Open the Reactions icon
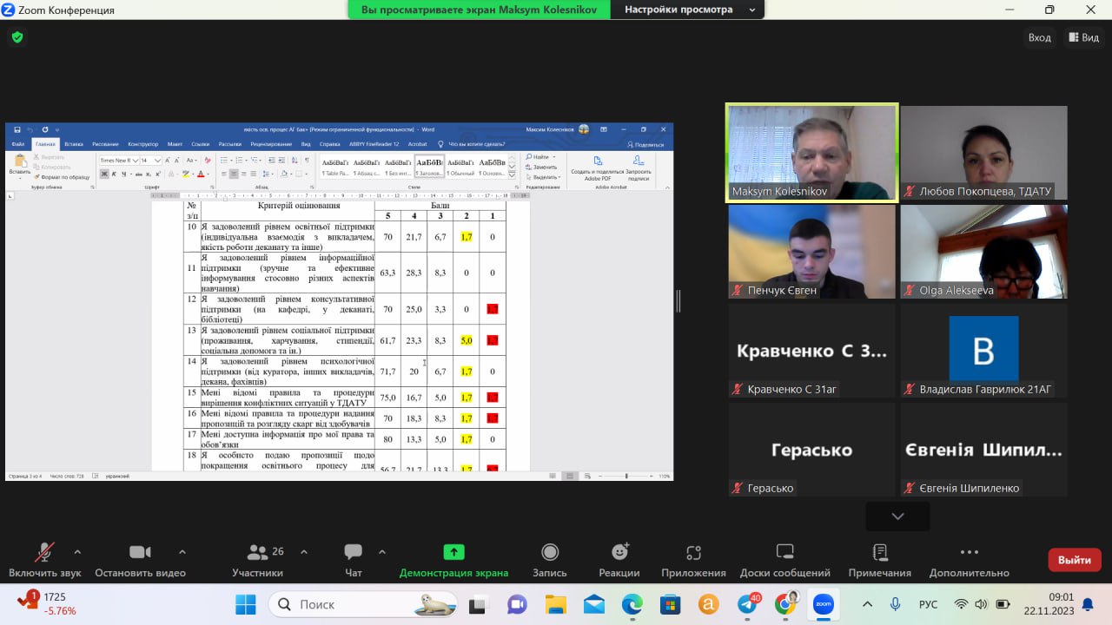Image resolution: width=1112 pixels, height=625 pixels. [619, 553]
